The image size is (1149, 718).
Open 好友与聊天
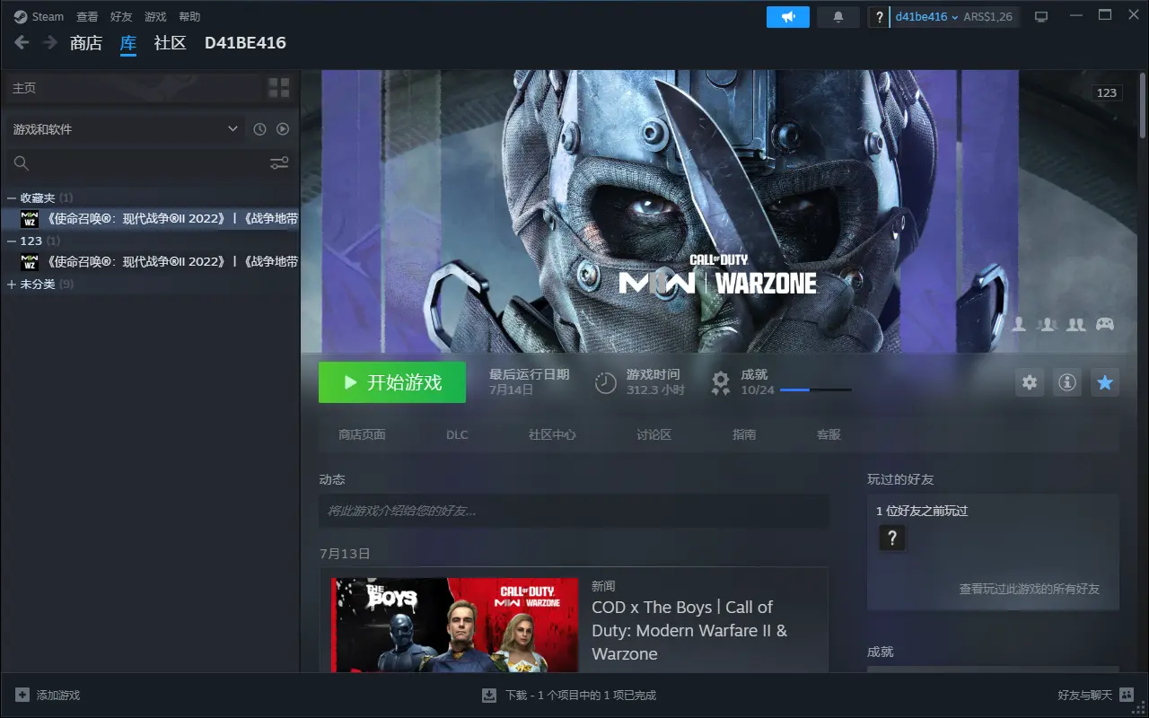(1084, 695)
